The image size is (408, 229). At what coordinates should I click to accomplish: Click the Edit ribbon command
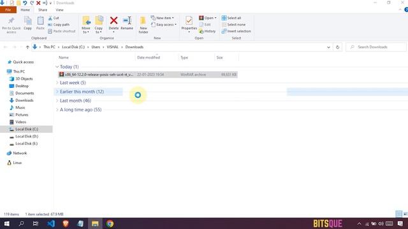(x=205, y=25)
